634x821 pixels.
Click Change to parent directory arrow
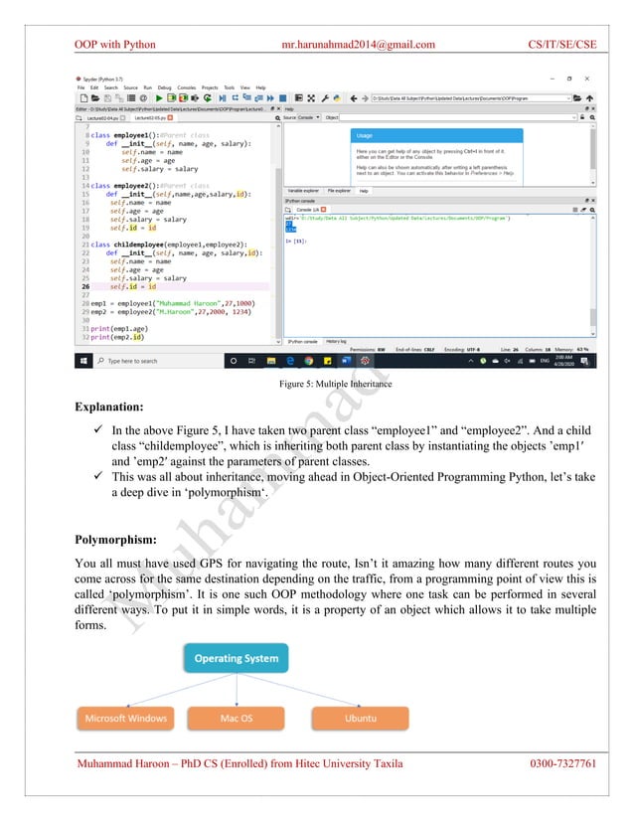[589, 98]
